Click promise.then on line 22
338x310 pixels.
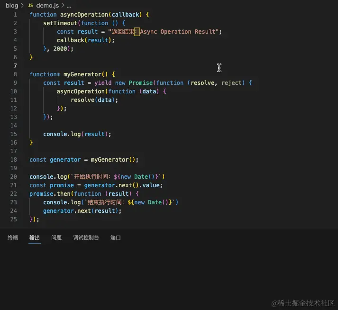click(50, 194)
